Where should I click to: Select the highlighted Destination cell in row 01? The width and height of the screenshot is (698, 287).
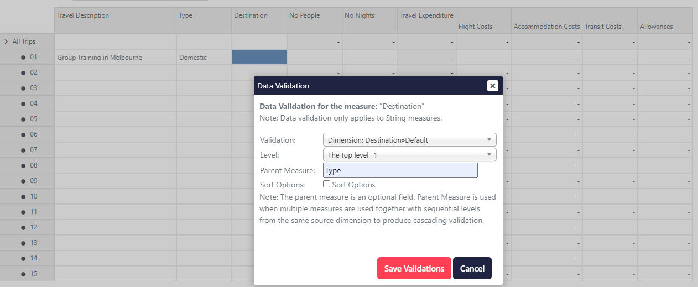pos(259,57)
